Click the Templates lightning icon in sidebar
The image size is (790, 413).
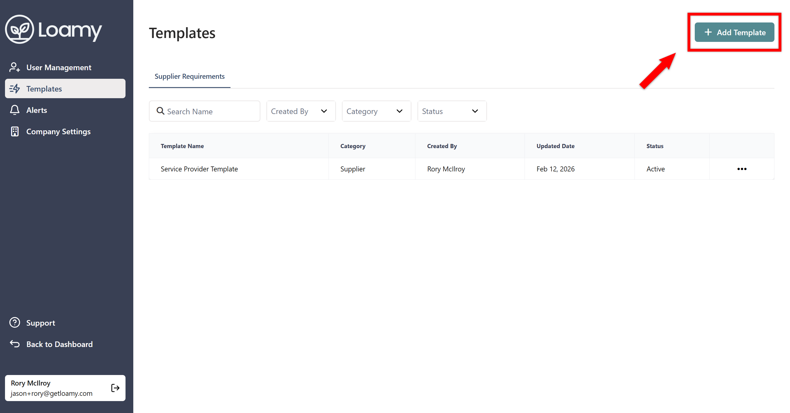pyautogui.click(x=14, y=88)
